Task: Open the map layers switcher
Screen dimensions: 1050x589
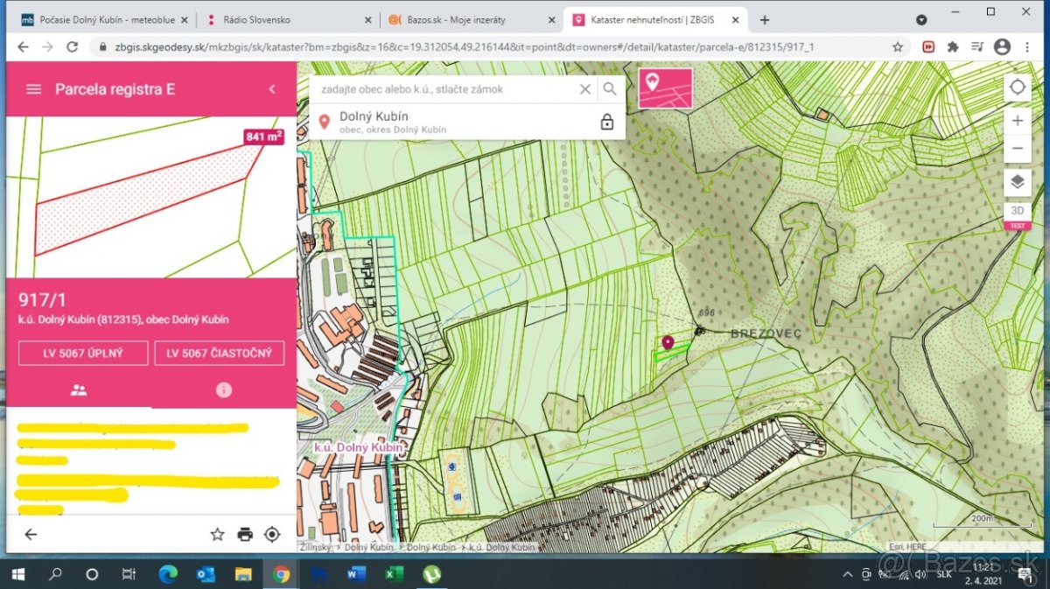Action: tap(1017, 182)
